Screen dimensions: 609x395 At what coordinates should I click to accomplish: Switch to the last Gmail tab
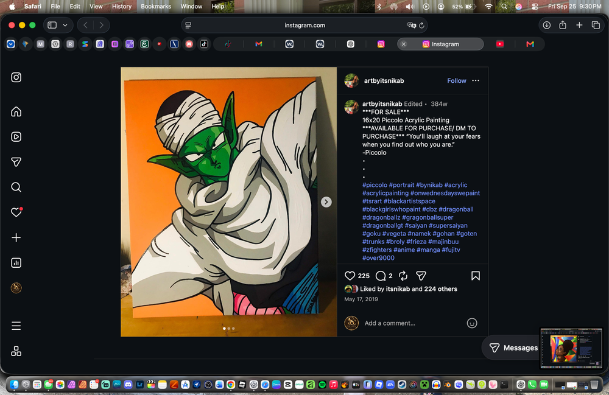[x=530, y=44]
